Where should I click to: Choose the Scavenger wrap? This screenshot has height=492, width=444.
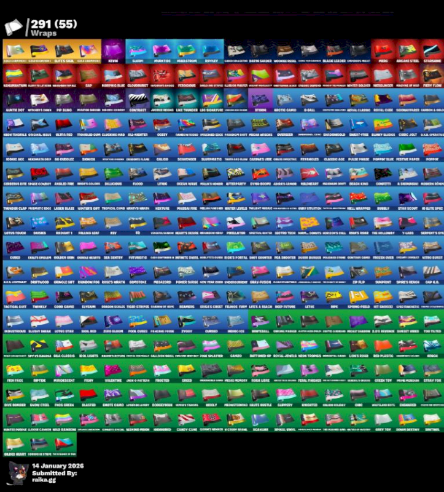[187, 149]
